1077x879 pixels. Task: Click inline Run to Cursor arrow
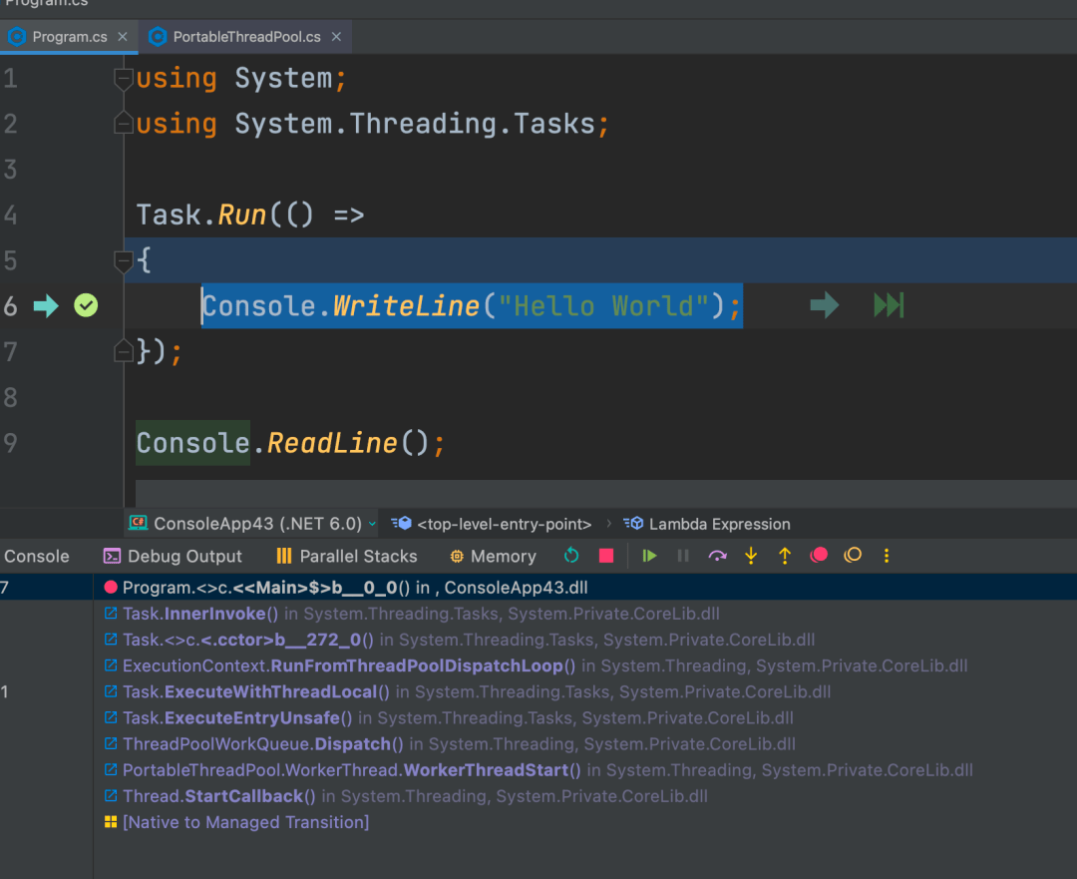point(824,305)
